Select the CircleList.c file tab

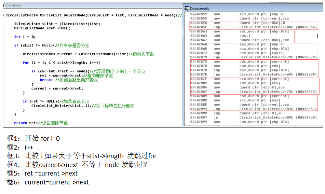(14, 5)
